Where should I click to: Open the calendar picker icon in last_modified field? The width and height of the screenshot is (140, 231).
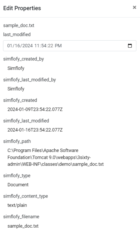(x=130, y=46)
